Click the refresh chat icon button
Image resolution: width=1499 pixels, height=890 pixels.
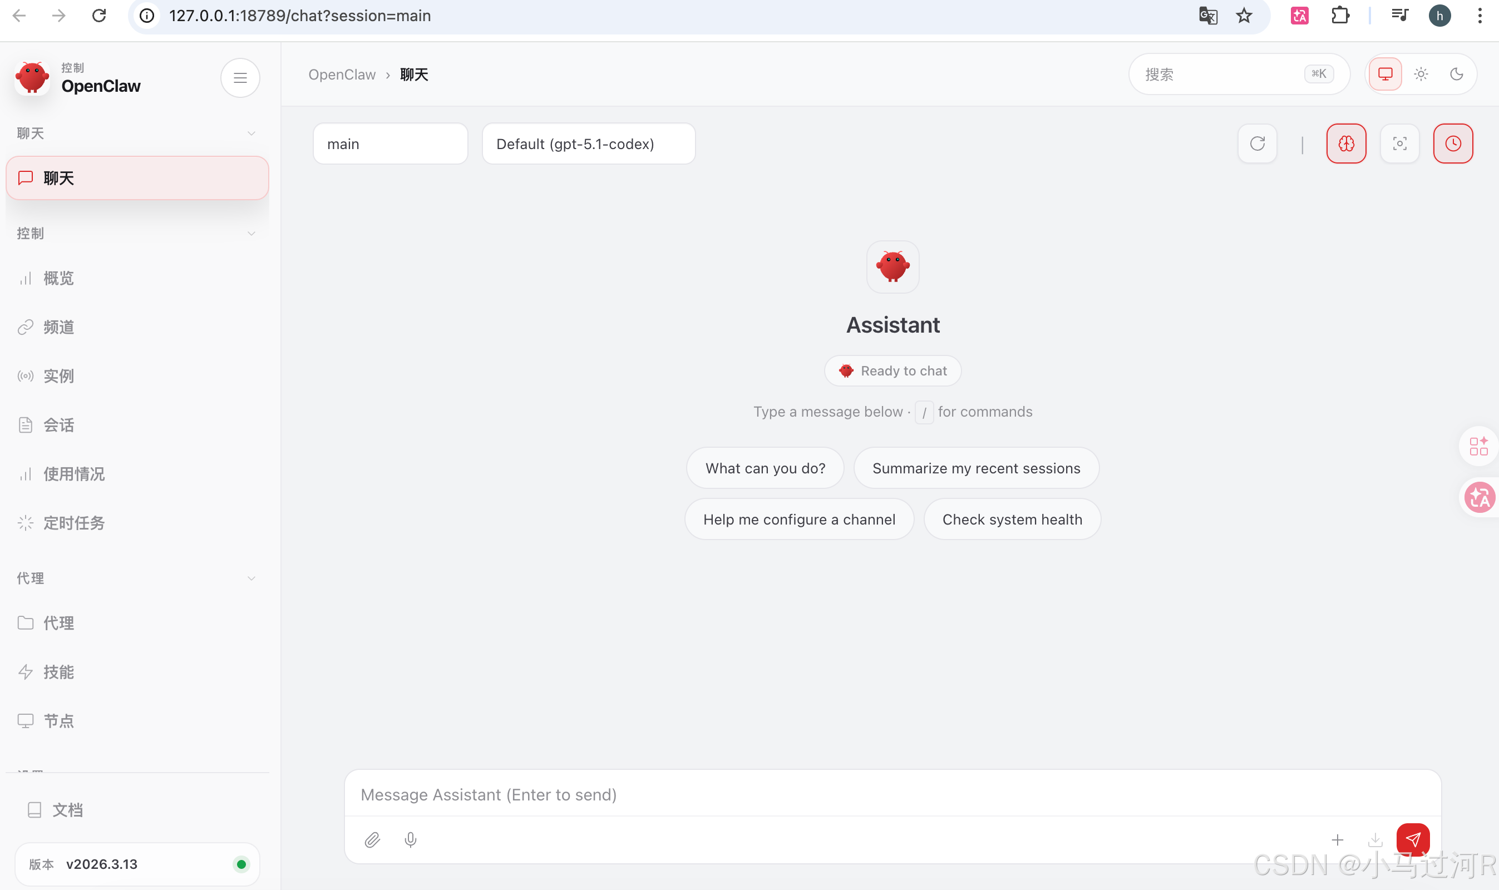1258,144
